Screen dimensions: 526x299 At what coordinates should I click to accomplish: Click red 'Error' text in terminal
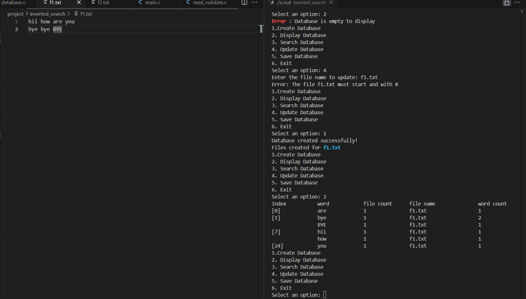pos(279,21)
